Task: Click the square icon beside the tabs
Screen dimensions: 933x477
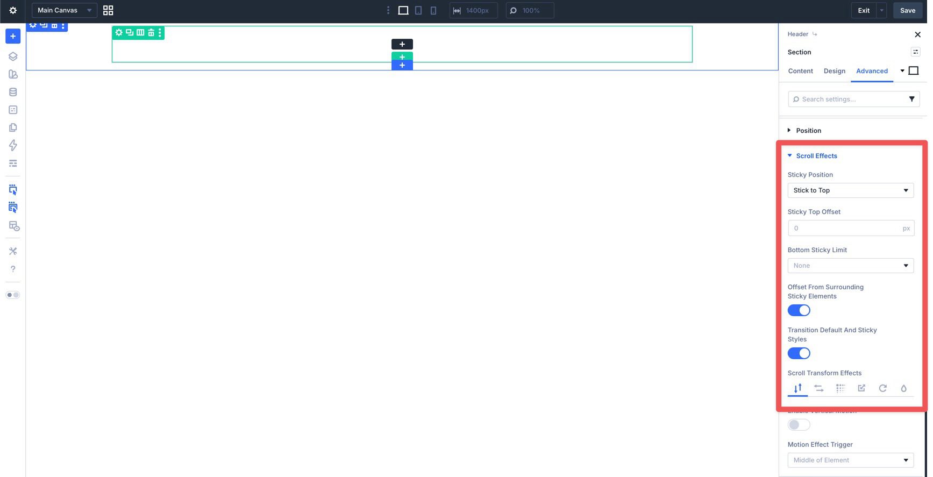Action: 913,71
